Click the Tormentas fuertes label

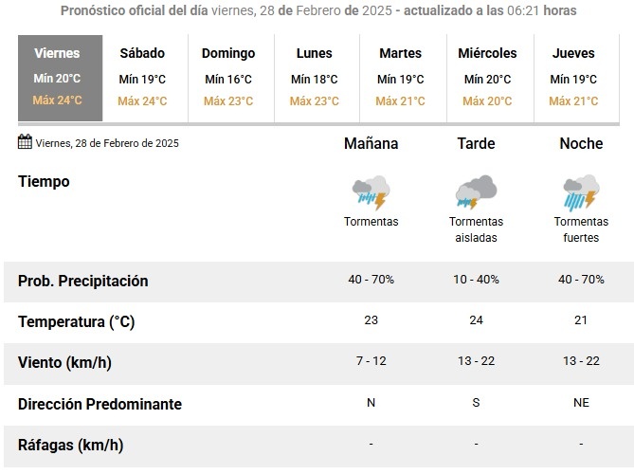click(581, 229)
